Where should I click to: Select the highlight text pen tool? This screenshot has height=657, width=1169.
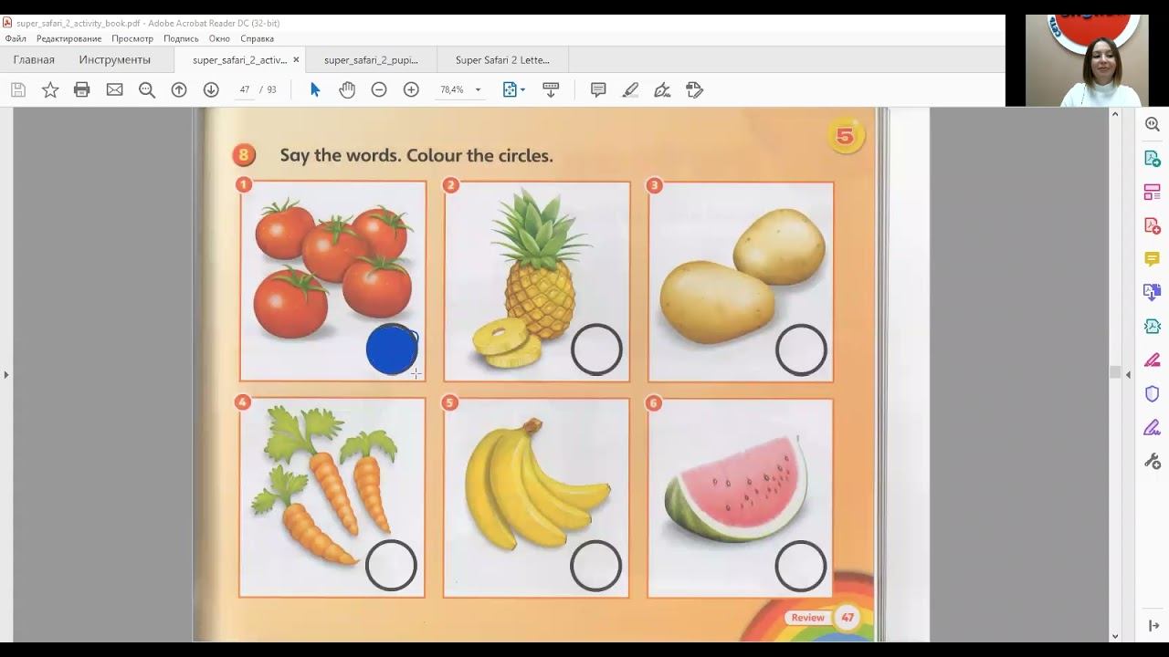coord(630,89)
